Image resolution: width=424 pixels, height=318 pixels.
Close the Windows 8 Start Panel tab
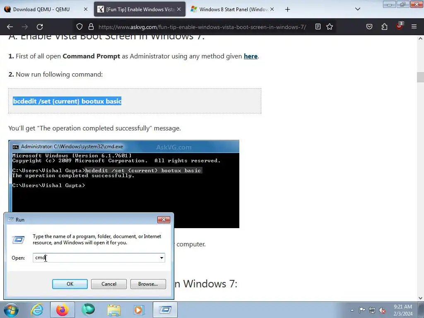click(272, 9)
